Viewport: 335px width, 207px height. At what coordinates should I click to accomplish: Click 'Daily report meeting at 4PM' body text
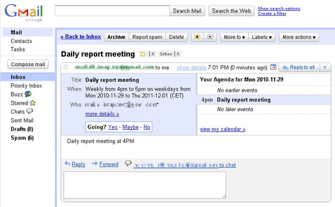pyautogui.click(x=100, y=141)
